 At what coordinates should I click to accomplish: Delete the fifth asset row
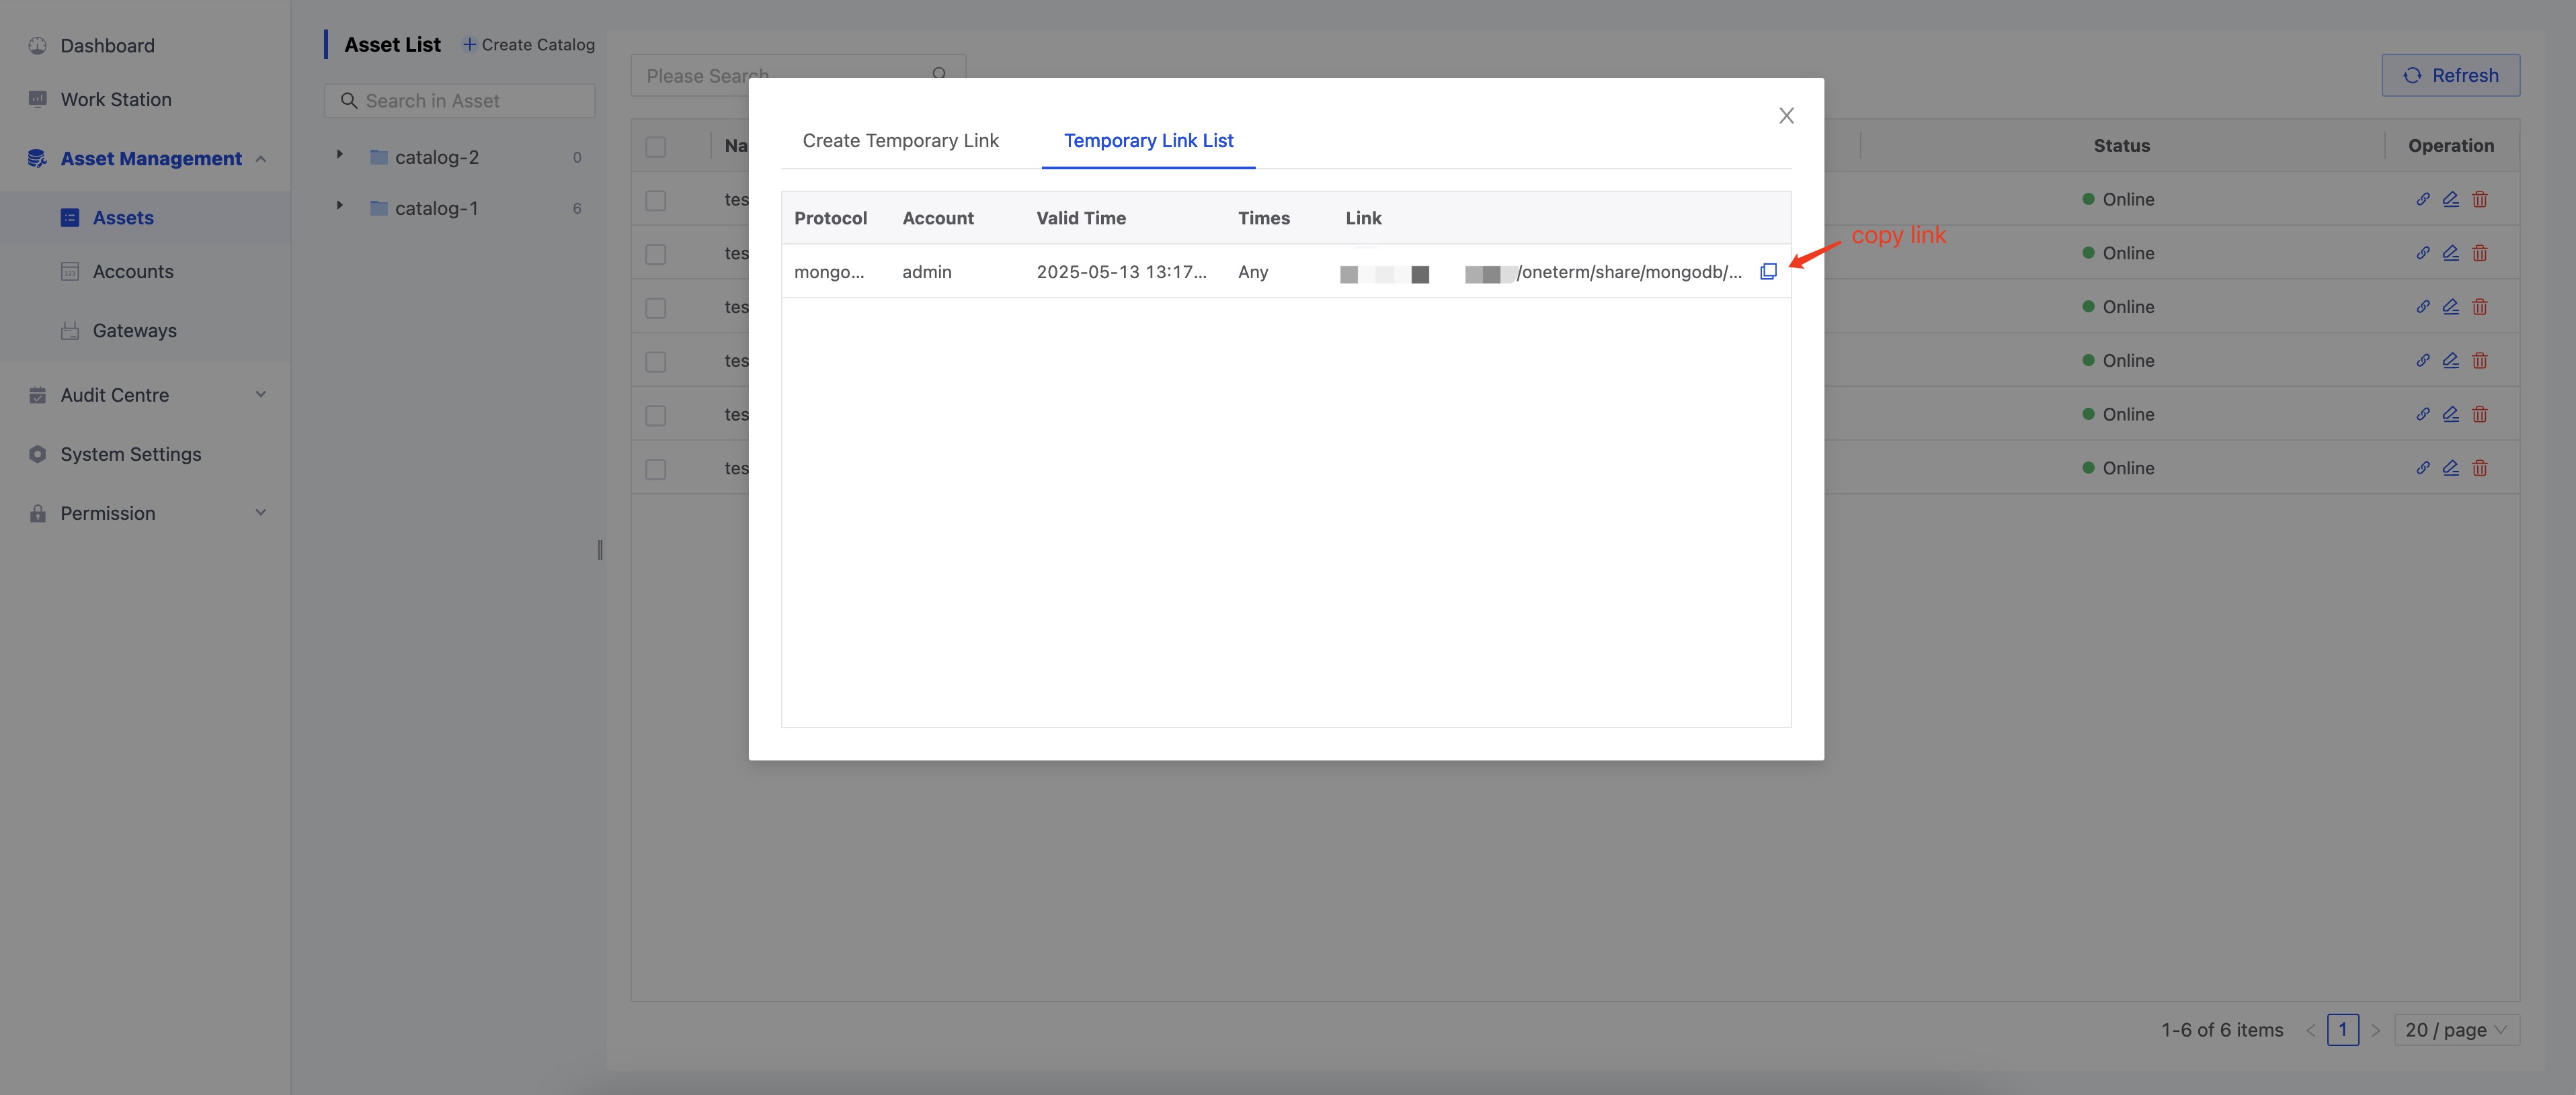tap(2480, 414)
